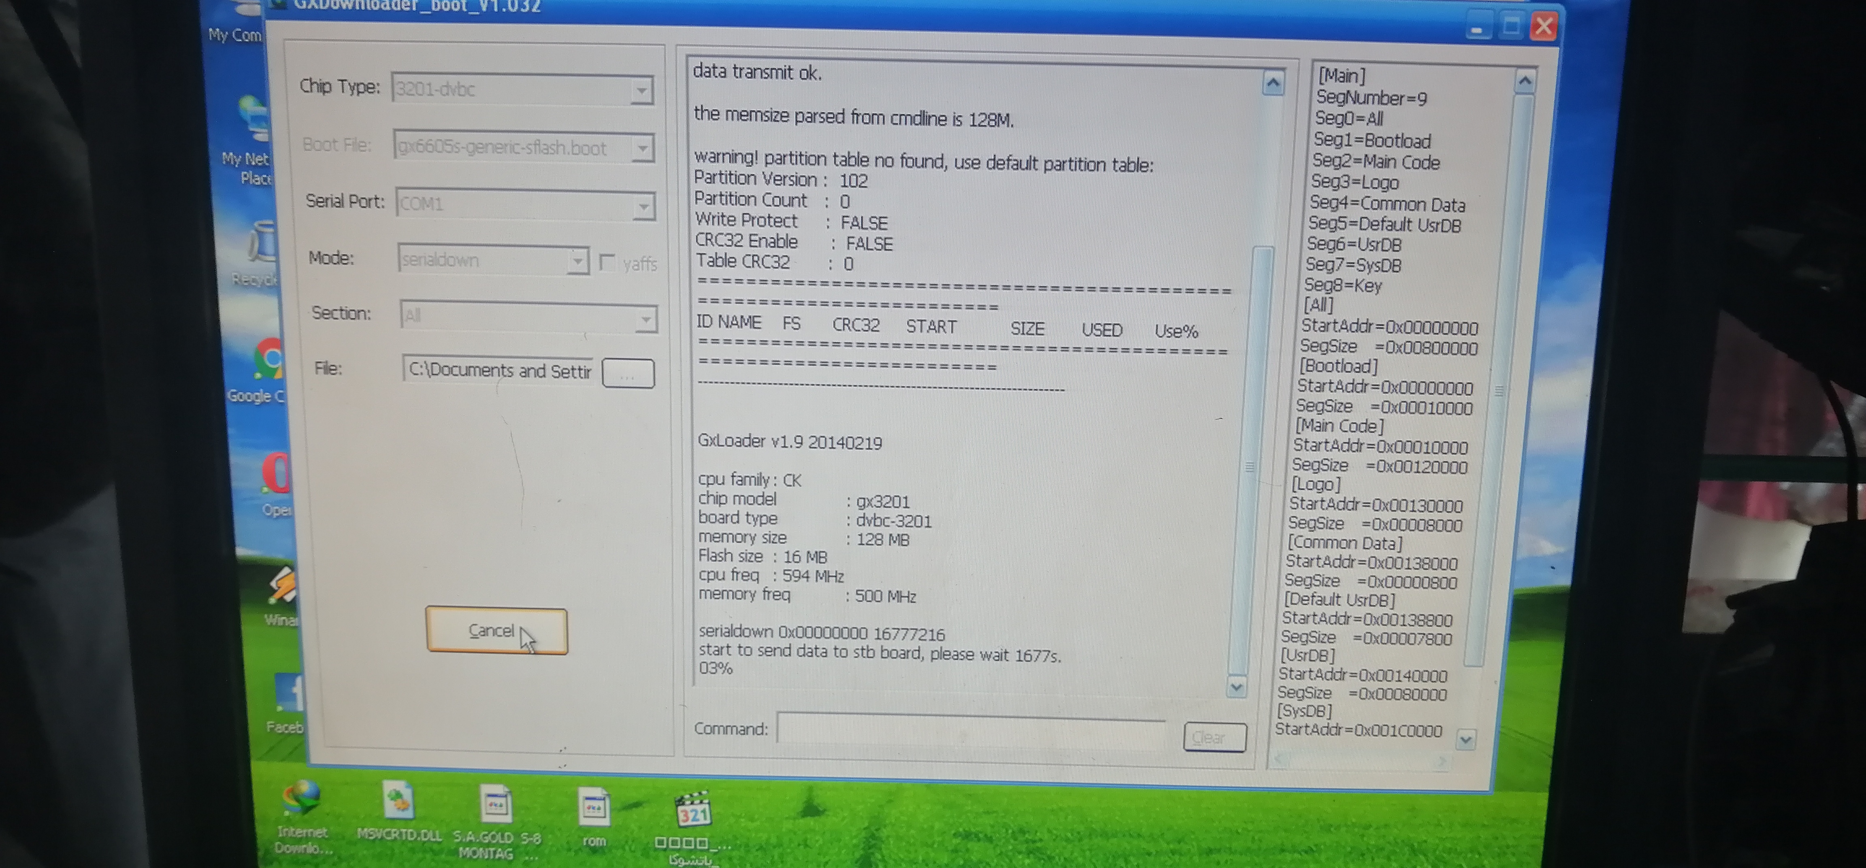Open the Mode serialdown dropdown

(x=577, y=261)
